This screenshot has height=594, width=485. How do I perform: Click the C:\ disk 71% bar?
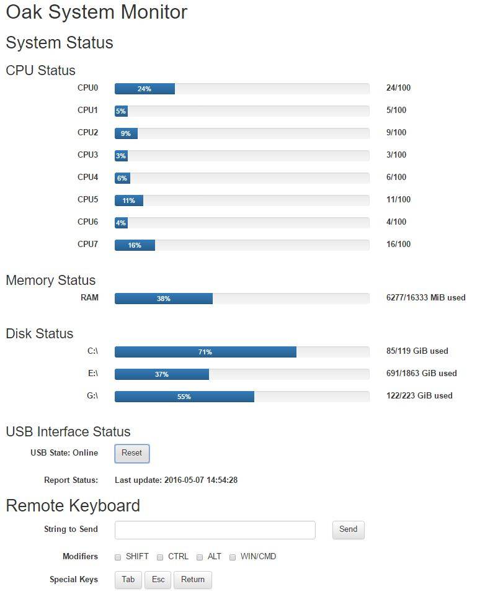coord(242,352)
